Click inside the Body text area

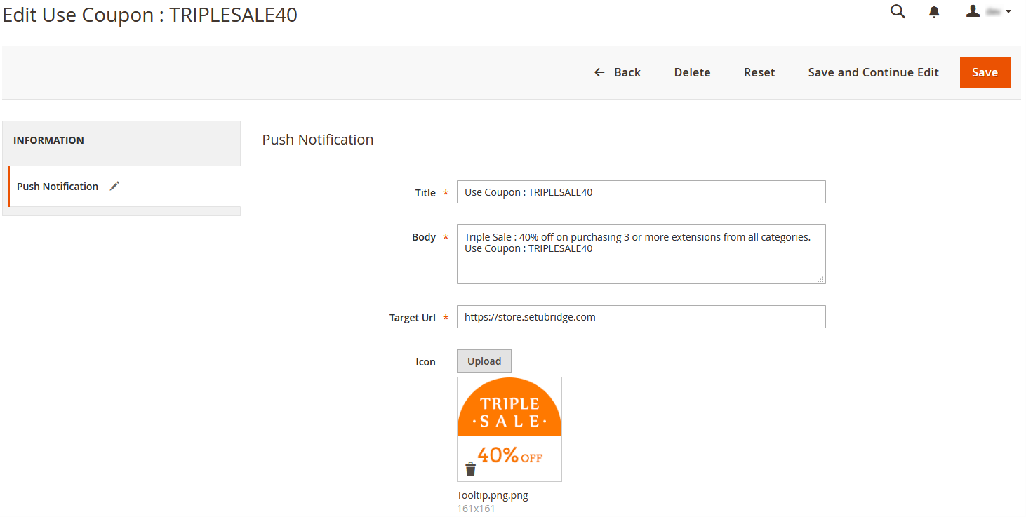pyautogui.click(x=641, y=261)
